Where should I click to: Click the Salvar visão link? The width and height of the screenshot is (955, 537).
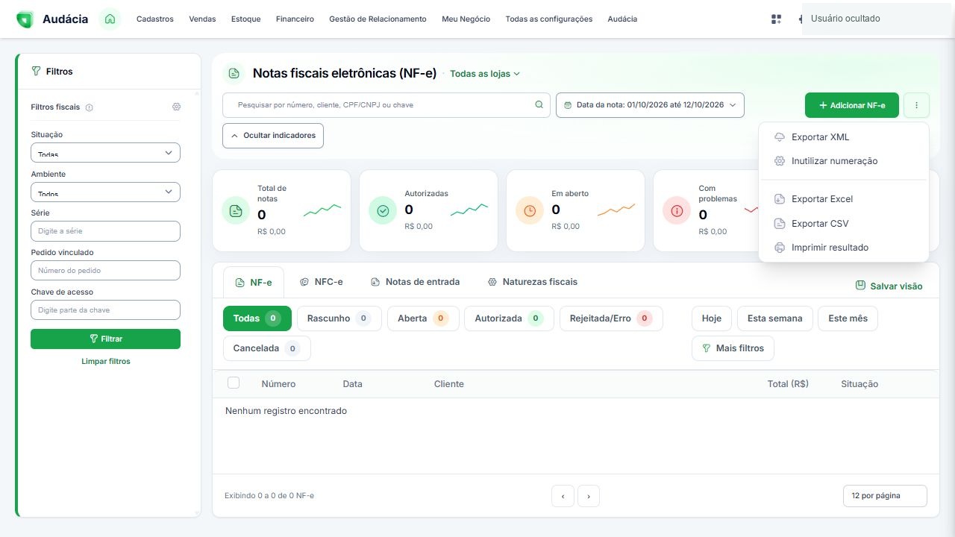coord(889,286)
